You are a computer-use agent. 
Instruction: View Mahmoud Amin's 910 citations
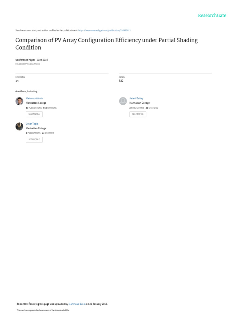click(50, 108)
